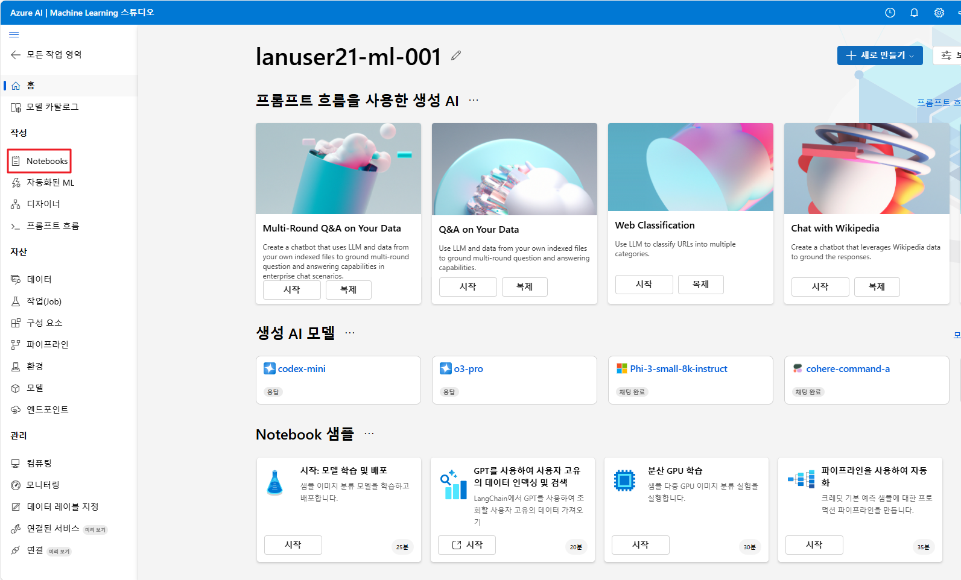Open Multi-Round Q&A card thumbnail
Viewport: 961px width, 580px height.
coord(338,168)
